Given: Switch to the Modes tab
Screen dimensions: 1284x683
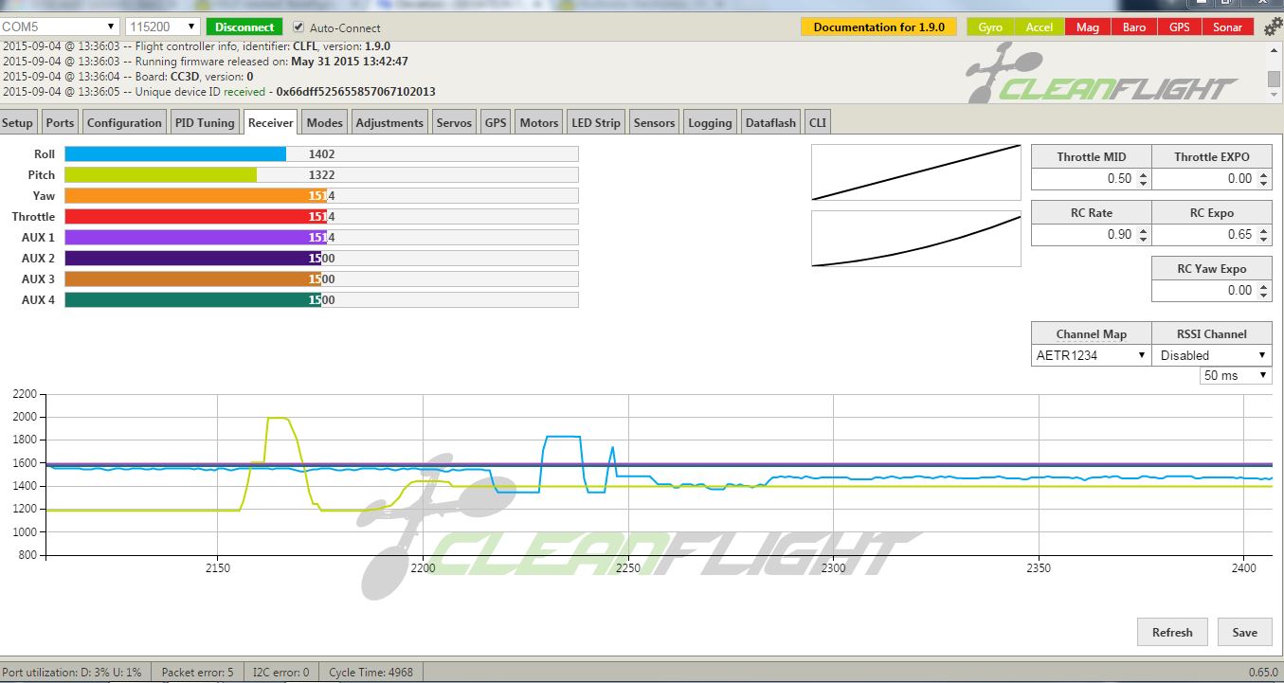Looking at the screenshot, I should coord(325,122).
